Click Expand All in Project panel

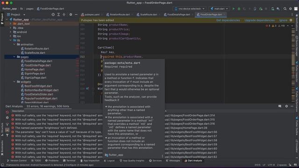pos(58,14)
